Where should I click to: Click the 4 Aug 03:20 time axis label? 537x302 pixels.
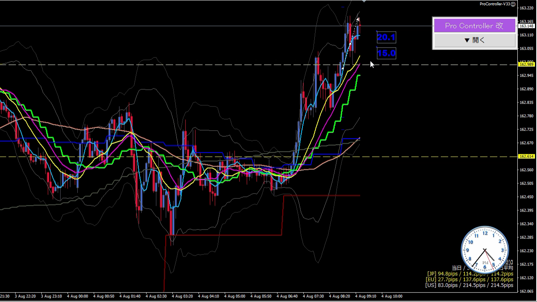pos(183,296)
